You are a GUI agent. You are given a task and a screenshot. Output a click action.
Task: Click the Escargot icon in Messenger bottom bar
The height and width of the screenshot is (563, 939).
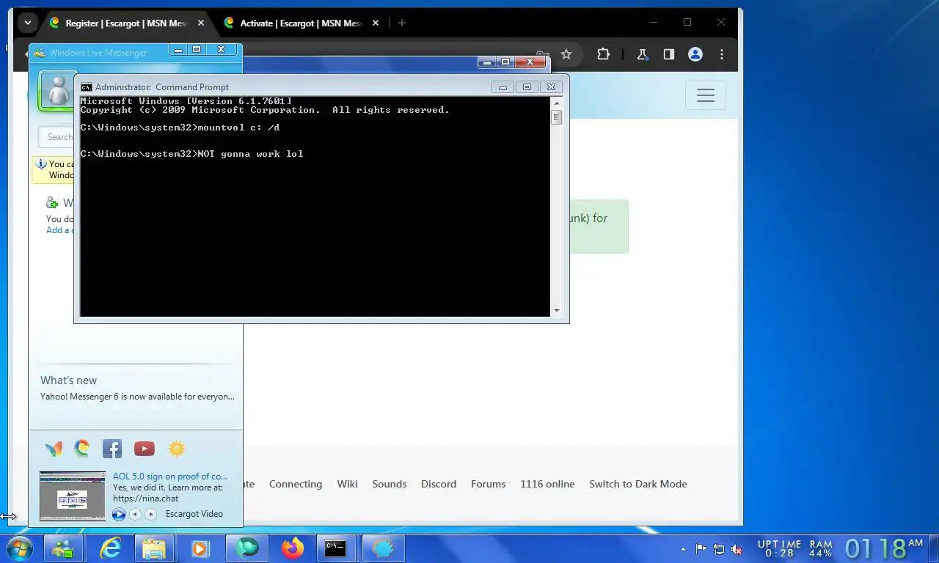click(x=82, y=448)
